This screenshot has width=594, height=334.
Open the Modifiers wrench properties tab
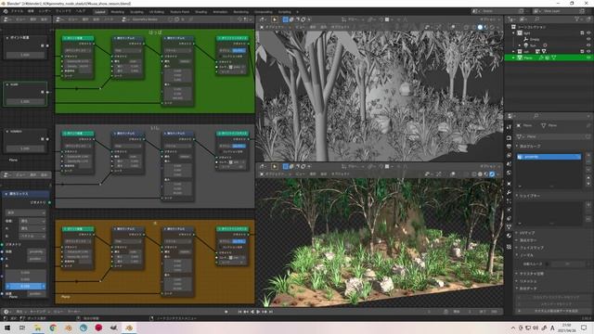[x=509, y=192]
